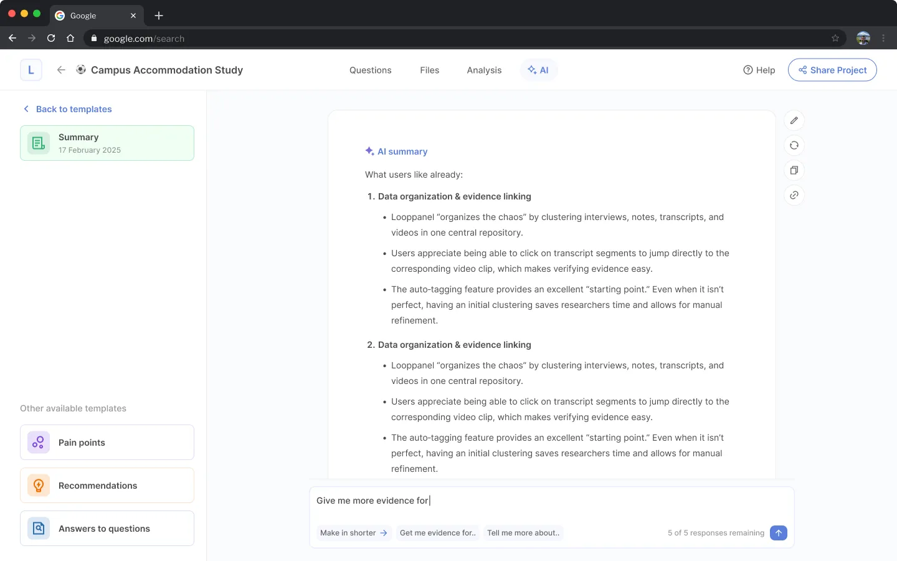Click the sparkle icon next to AI summary
The width and height of the screenshot is (897, 561).
[x=369, y=151]
